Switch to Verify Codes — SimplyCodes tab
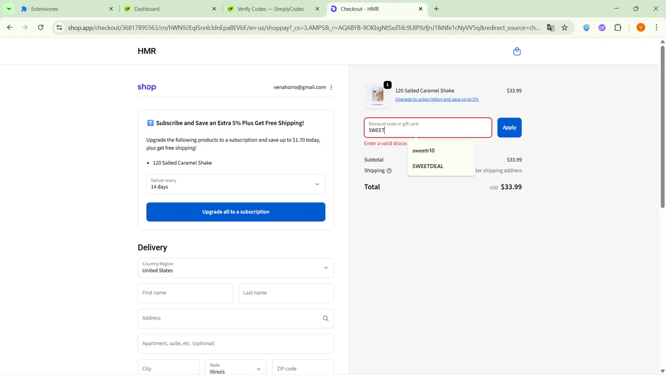This screenshot has width=666, height=375. [273, 9]
